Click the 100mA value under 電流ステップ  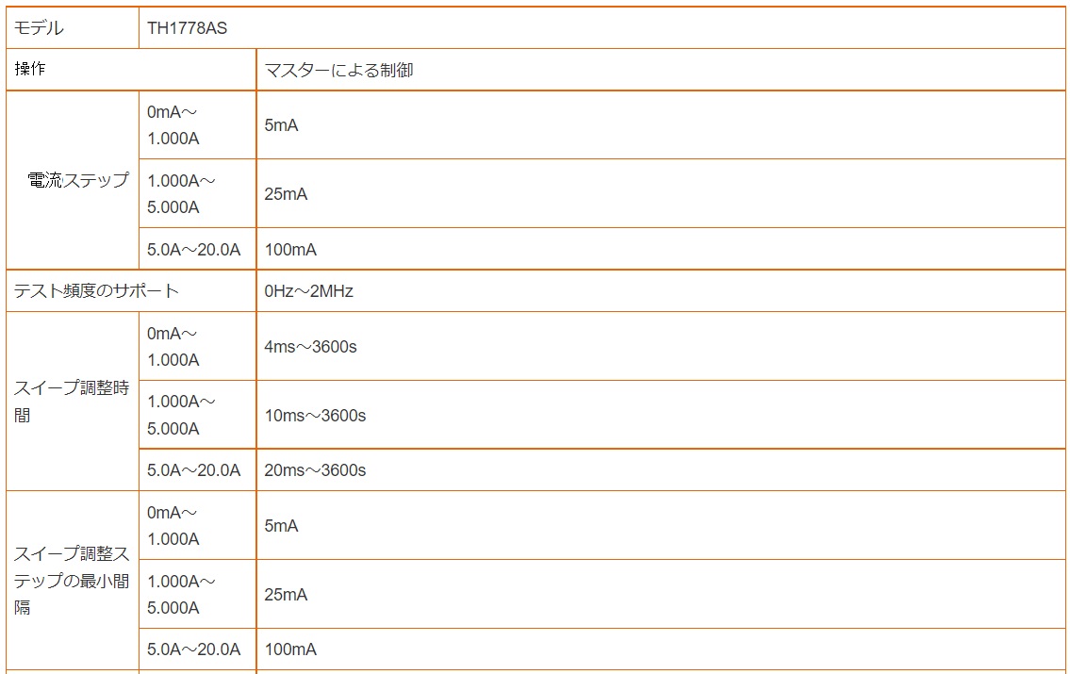(x=661, y=249)
